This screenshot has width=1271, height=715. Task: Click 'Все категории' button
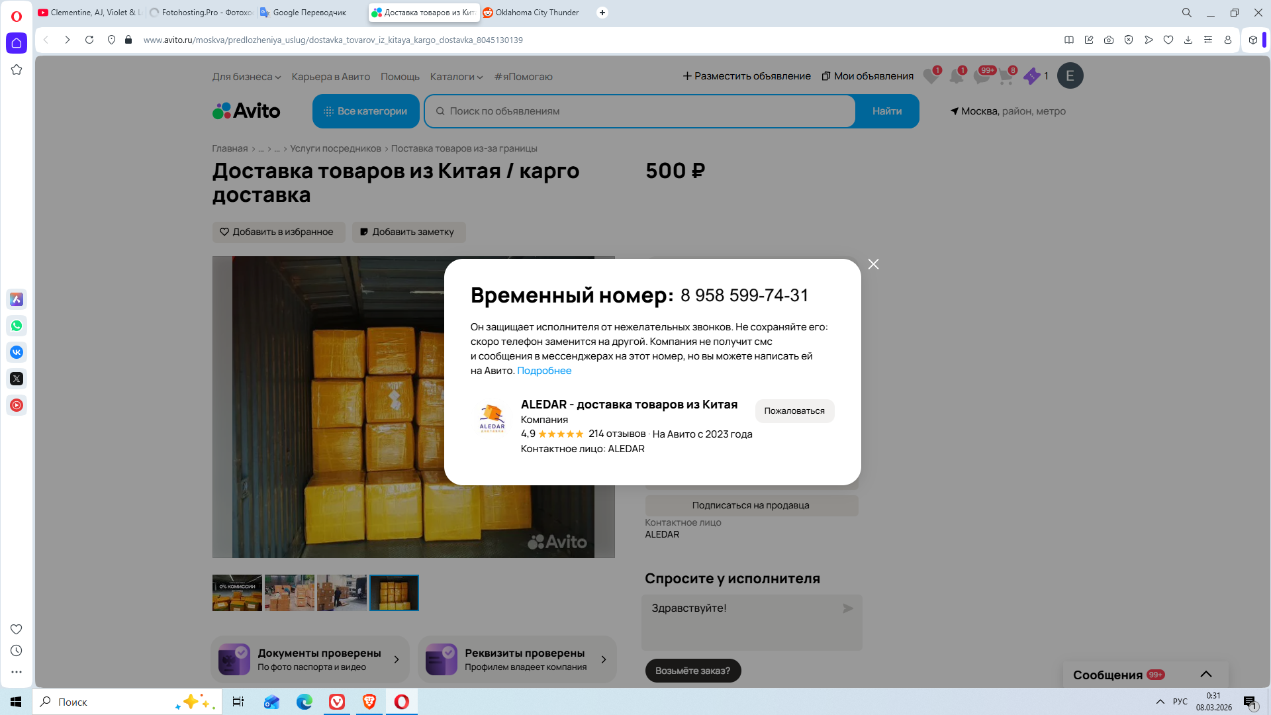(365, 111)
